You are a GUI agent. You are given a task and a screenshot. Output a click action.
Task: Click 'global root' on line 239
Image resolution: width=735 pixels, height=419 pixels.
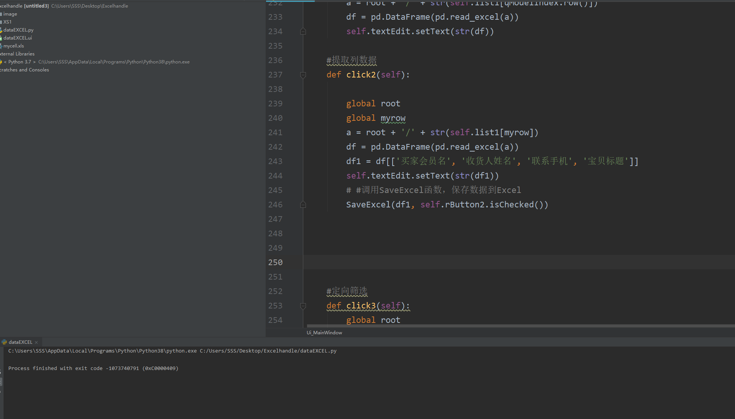pyautogui.click(x=373, y=104)
